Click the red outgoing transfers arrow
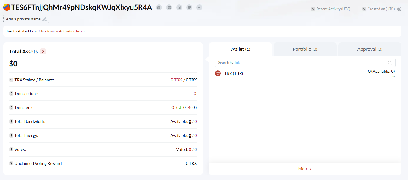The image size is (408, 180). coord(189,108)
